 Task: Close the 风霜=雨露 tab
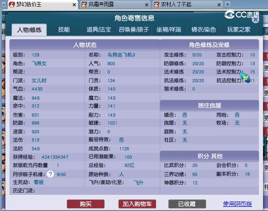click(146, 5)
